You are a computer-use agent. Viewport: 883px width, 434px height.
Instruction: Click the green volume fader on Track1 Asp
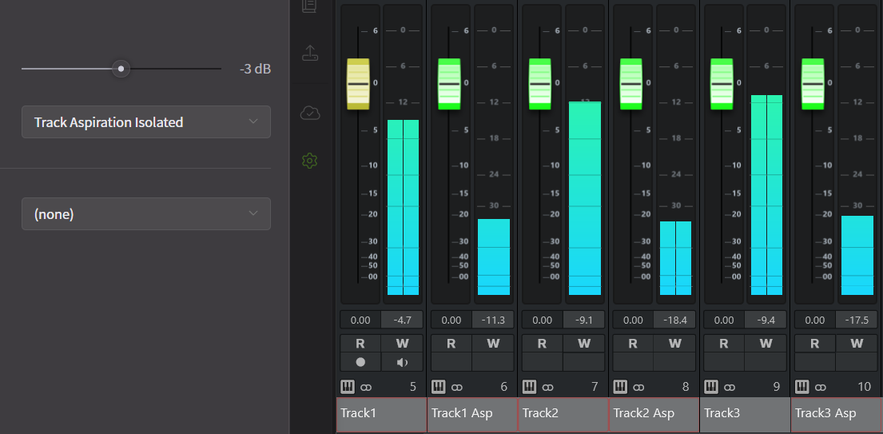pos(449,84)
